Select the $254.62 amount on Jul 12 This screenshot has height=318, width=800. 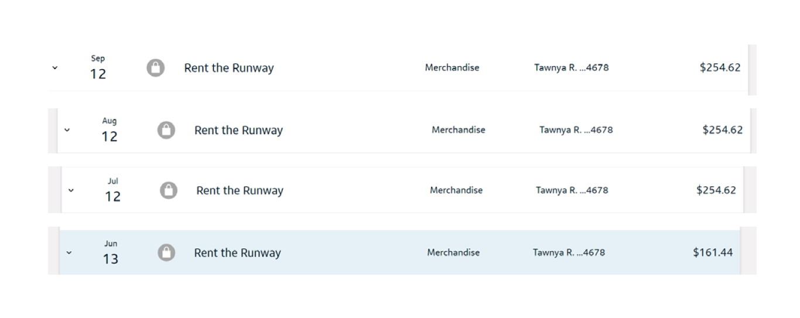[x=716, y=190]
